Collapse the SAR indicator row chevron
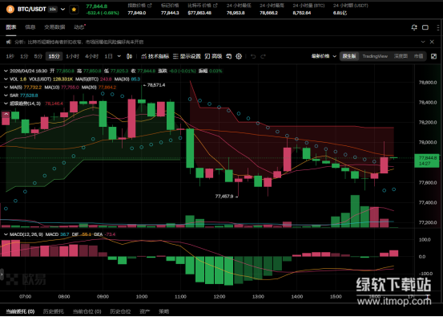This screenshot has width=443, height=317. [x=6, y=96]
